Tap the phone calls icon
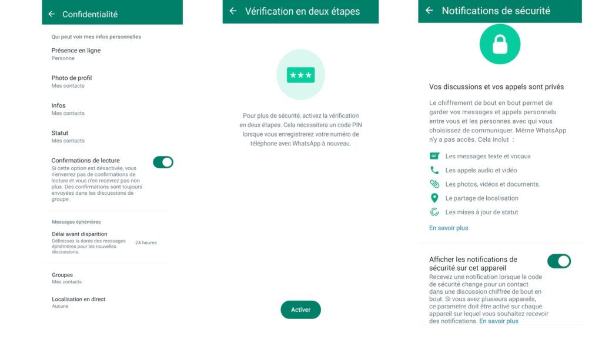 434,170
